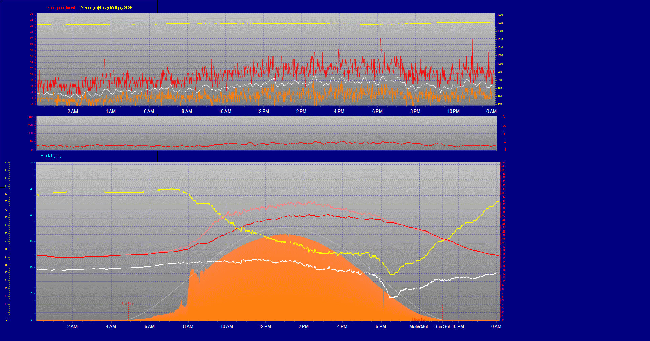
Task: Click 2 AM on the top graph axis
Action: coord(72,111)
